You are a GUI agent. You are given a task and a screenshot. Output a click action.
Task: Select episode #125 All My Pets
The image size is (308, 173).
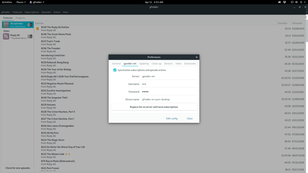[170, 134]
